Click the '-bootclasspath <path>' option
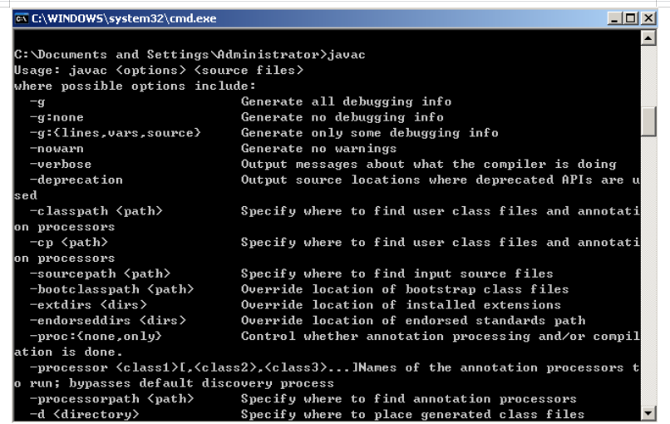The width and height of the screenshot is (670, 424). tap(111, 289)
